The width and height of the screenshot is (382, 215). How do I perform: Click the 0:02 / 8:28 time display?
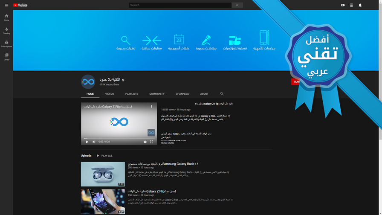pos(104,142)
